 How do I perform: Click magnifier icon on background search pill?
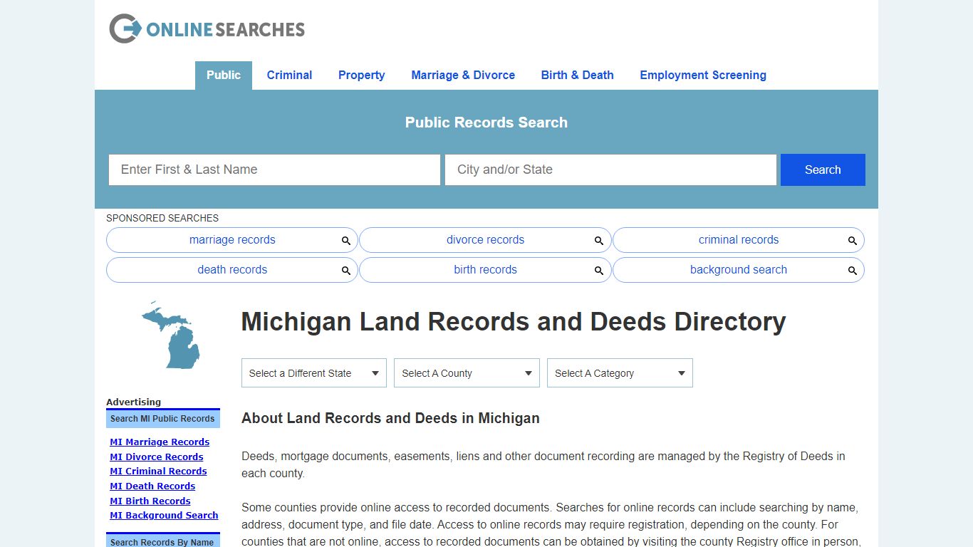point(852,271)
